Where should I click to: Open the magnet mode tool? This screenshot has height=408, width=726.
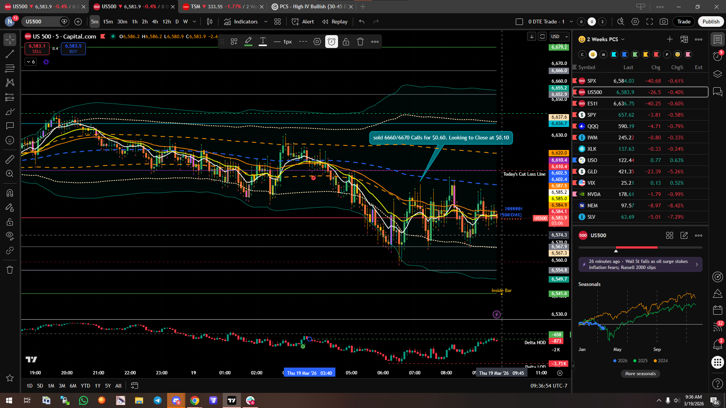(x=10, y=193)
